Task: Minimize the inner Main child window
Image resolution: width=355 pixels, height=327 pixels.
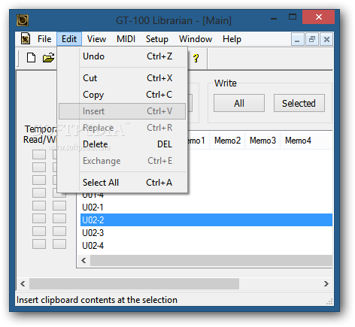Action: pyautogui.click(x=298, y=39)
